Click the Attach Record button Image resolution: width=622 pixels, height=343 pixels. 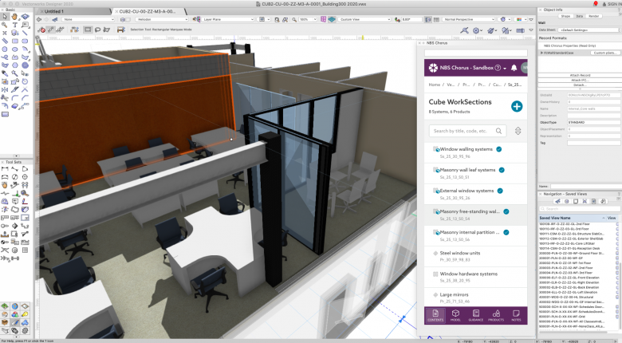580,74
